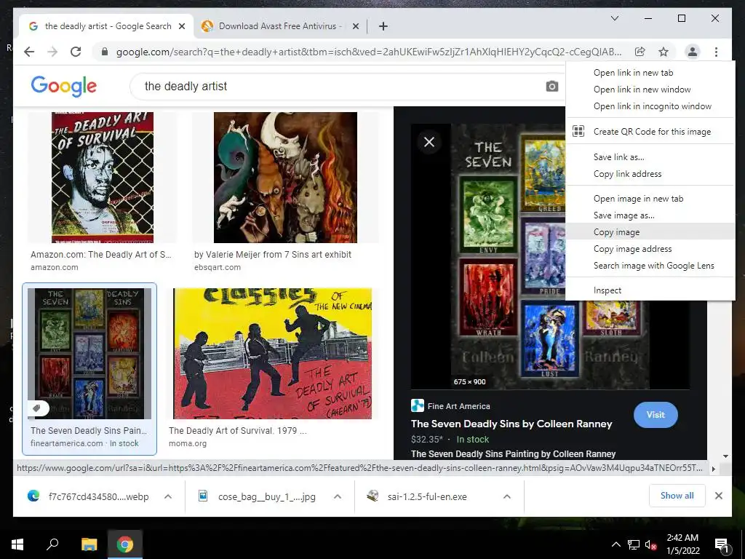Click the Seven Deadly Sins painting thumbnail
This screenshot has width=745, height=559.
tap(89, 354)
